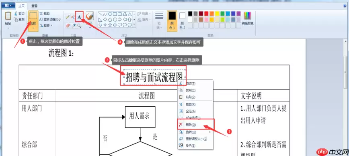Viewport: 349px width, 156px height.
Task: Click the 用人需求 flowchart box on canvas
Action: pos(140,117)
